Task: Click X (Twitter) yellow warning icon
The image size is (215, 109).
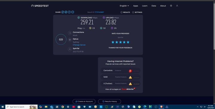Action: [x=130, y=84]
